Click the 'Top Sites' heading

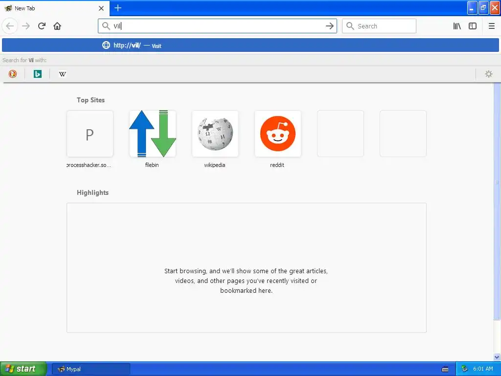[x=91, y=100]
